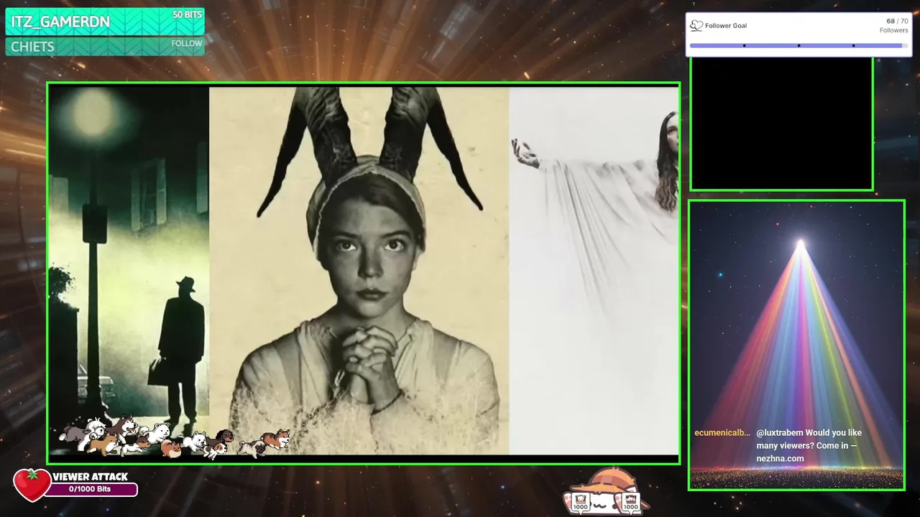Click the CHIETS follow banner

[x=105, y=47]
